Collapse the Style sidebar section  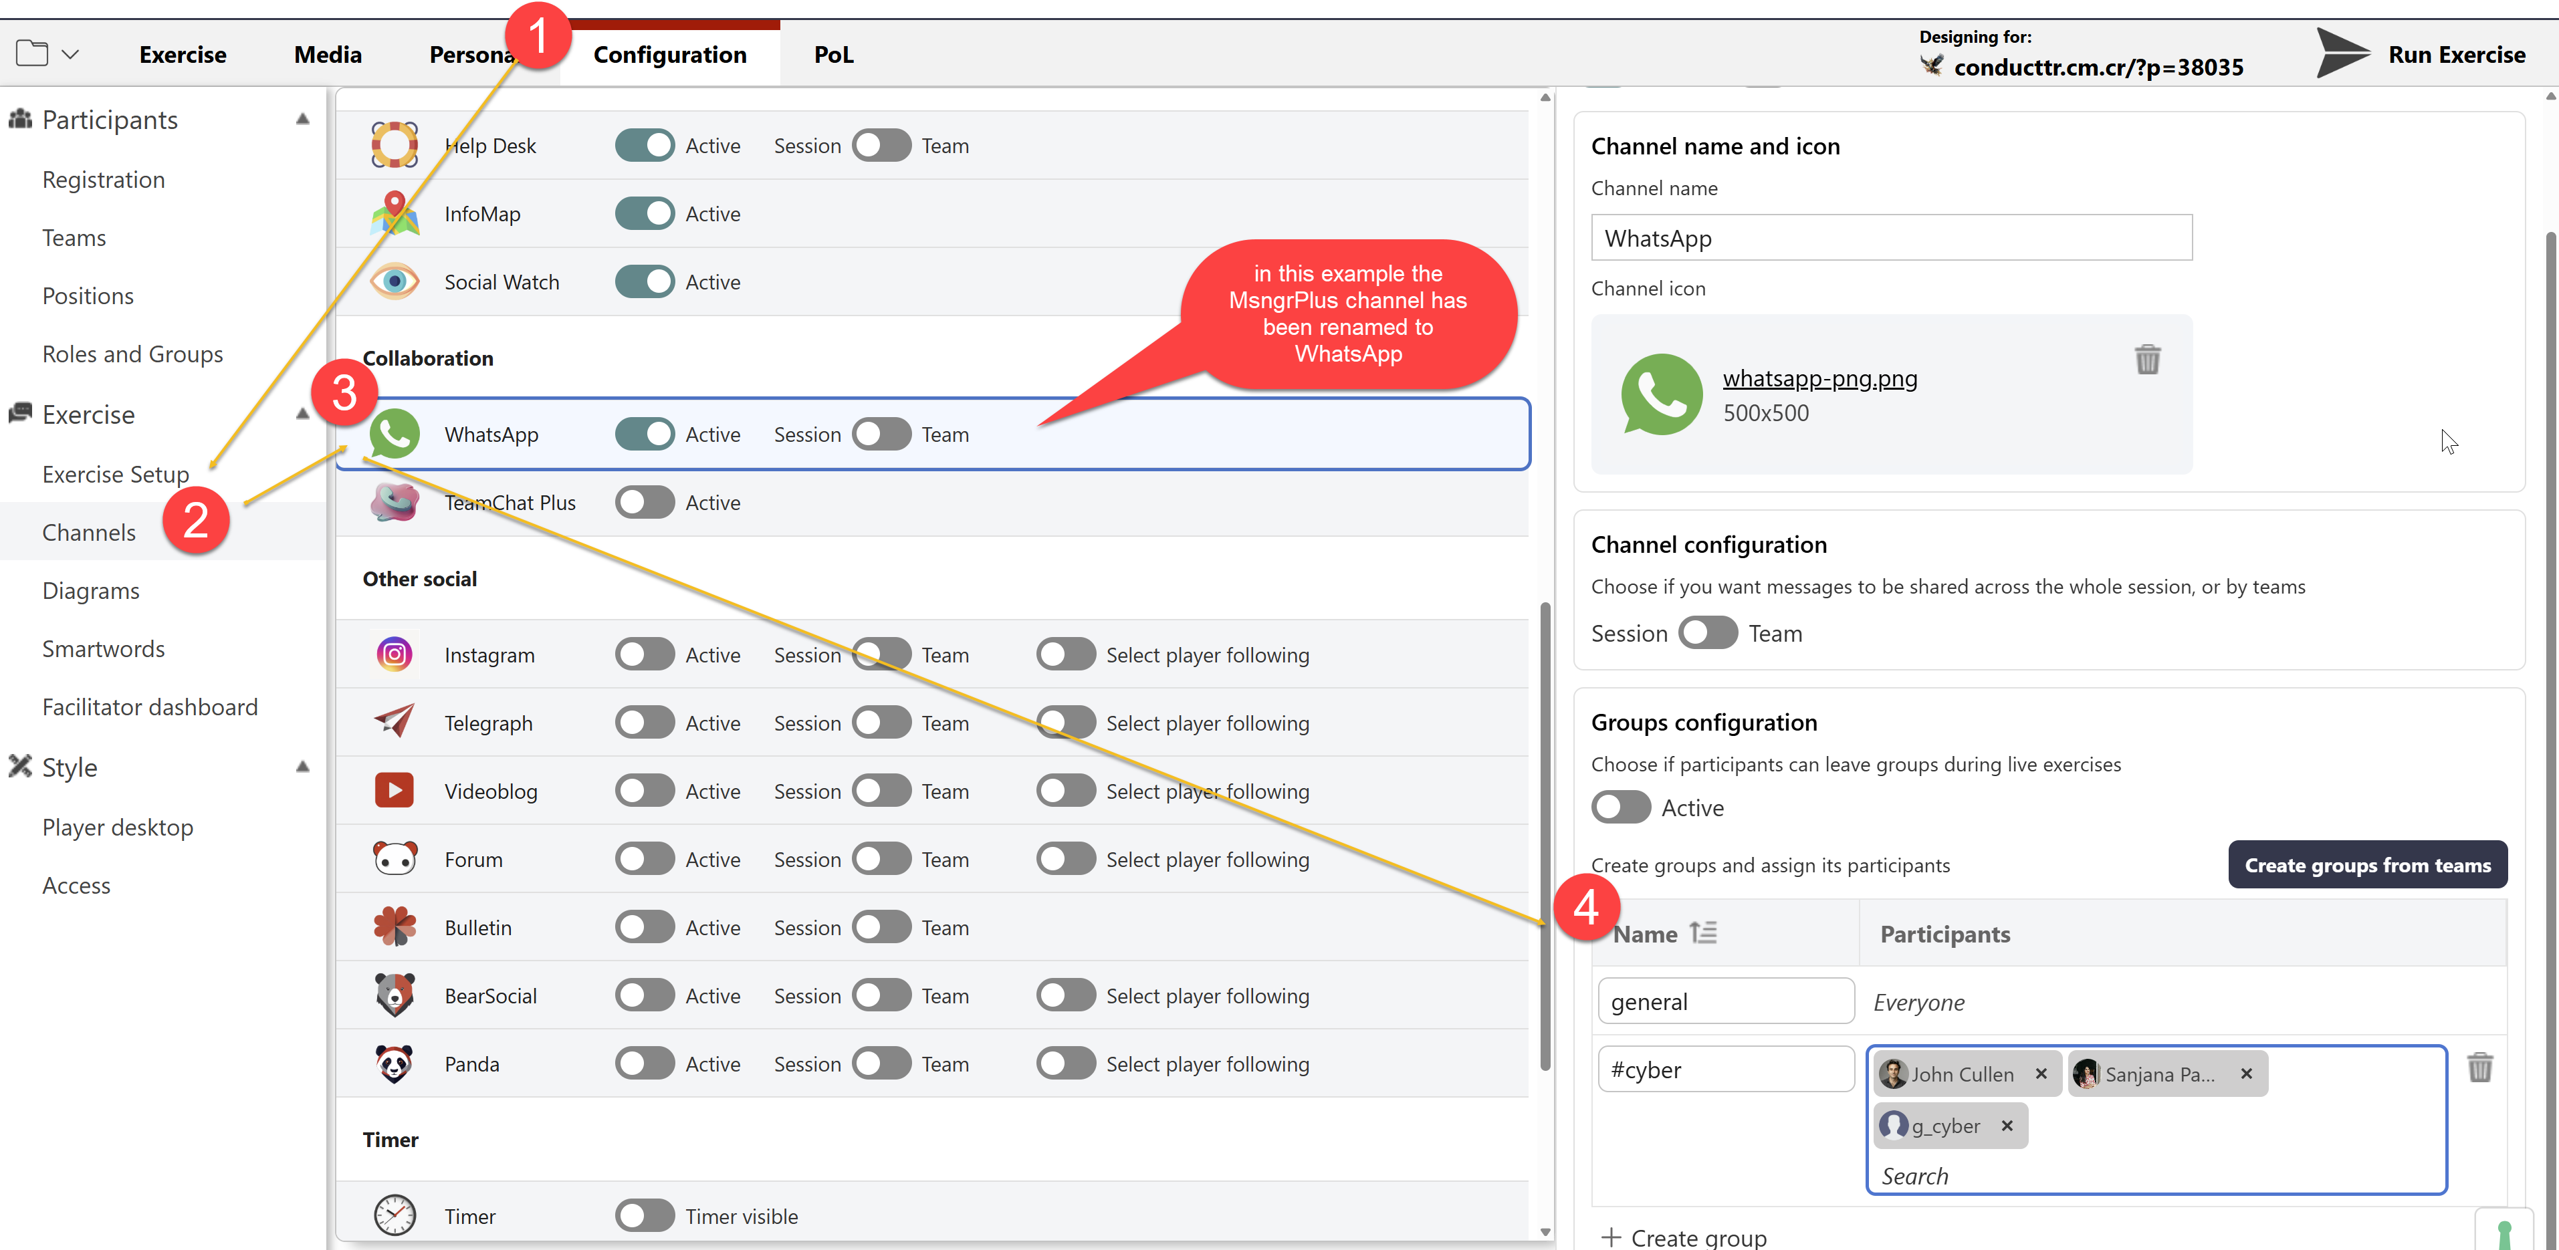click(x=303, y=767)
